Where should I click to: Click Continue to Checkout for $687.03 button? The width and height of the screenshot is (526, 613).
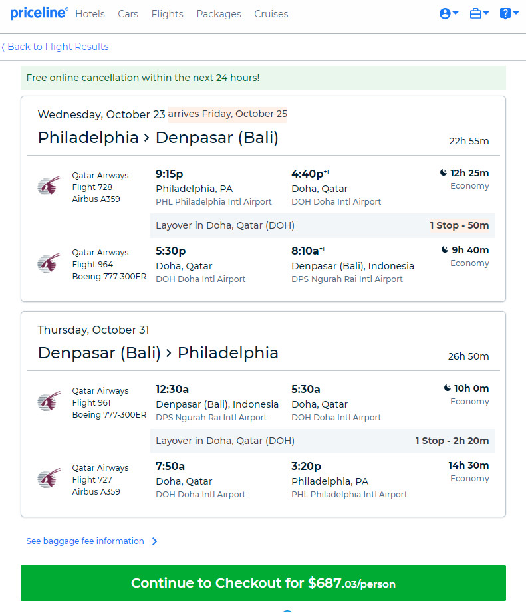(263, 583)
